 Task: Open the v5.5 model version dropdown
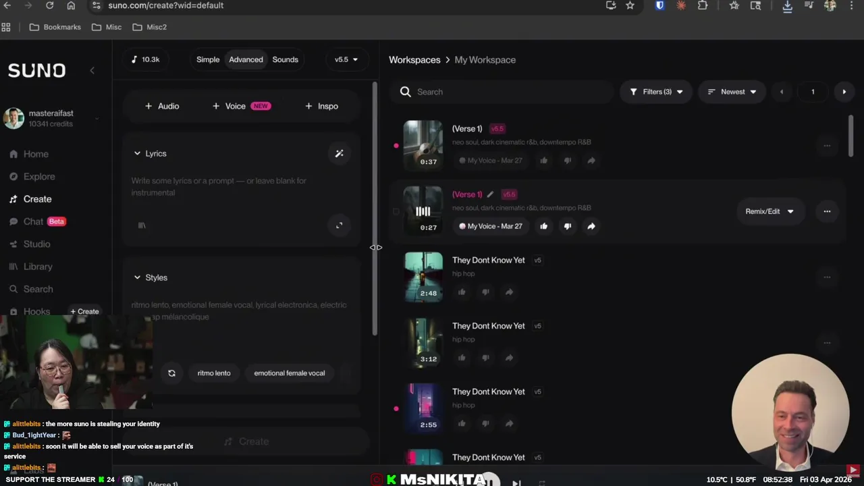[x=346, y=59]
